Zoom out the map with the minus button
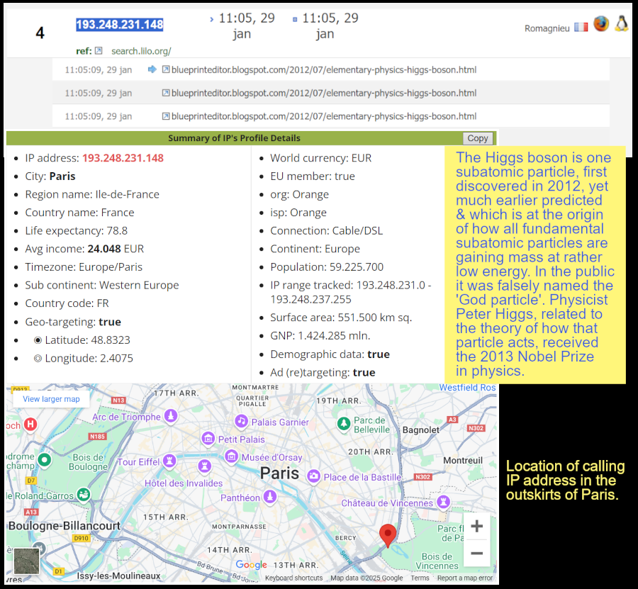This screenshot has width=638, height=589. [x=477, y=553]
